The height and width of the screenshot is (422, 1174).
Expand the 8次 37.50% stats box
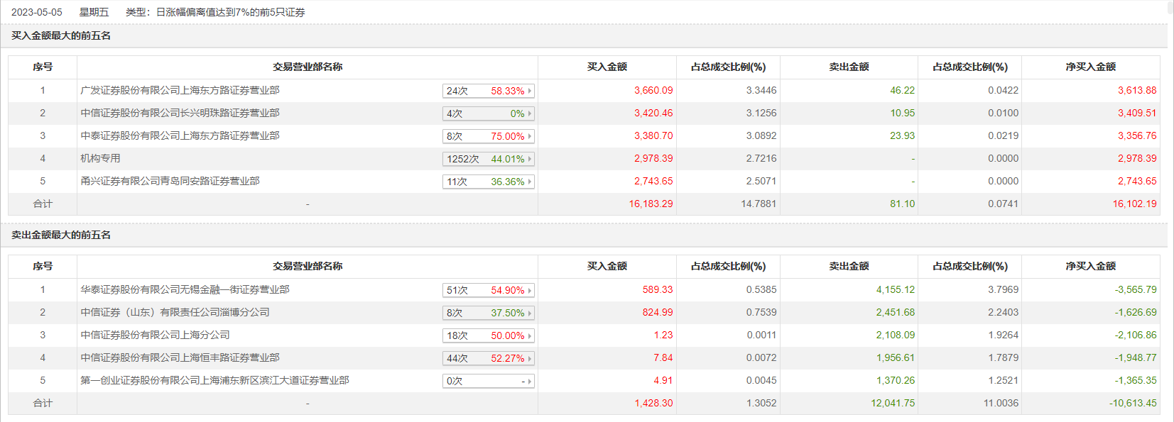(x=488, y=313)
